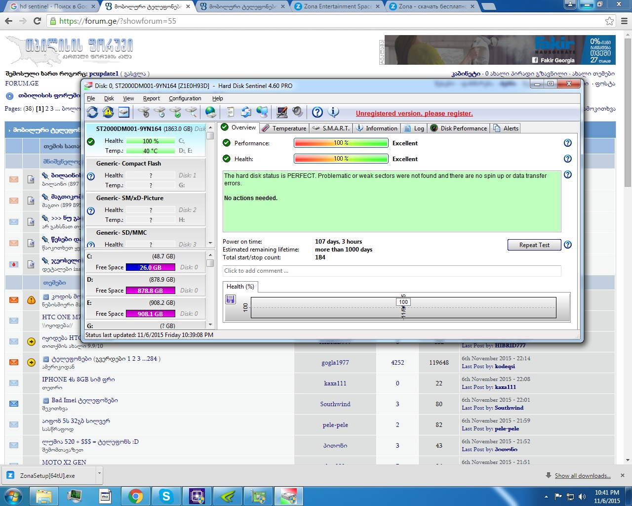Switch to the S.M.A.R.T. tab
Image resolution: width=632 pixels, height=506 pixels.
(331, 128)
